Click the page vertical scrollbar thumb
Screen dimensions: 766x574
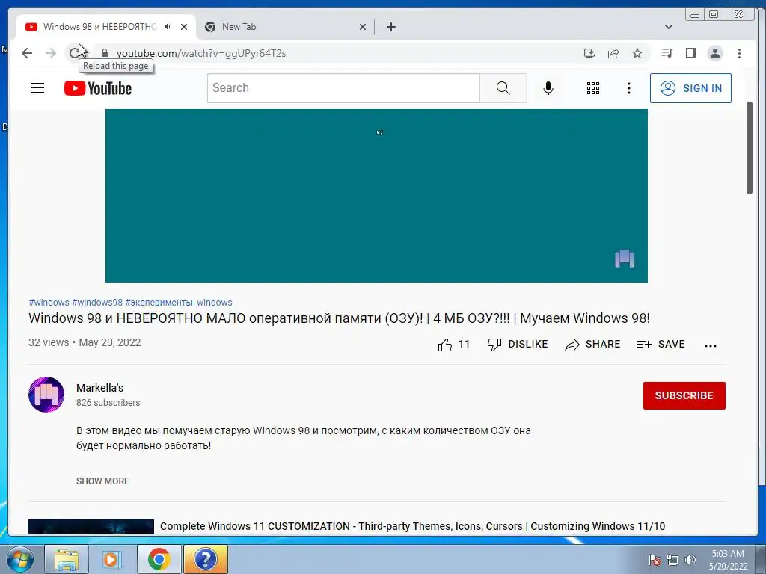tap(750, 148)
